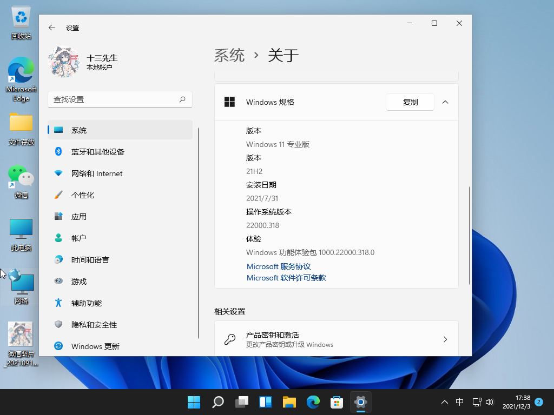
Task: Open Microsoft Edge desktop shortcut
Action: click(x=21, y=79)
